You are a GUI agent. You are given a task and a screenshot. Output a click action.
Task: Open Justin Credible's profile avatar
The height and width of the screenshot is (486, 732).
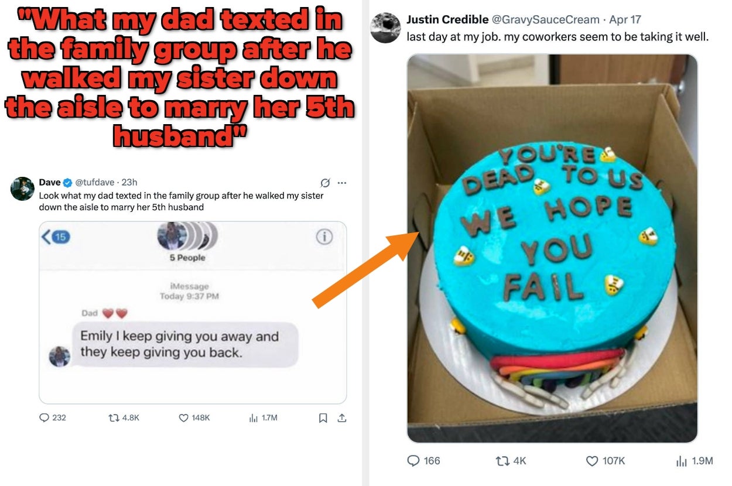pos(386,28)
